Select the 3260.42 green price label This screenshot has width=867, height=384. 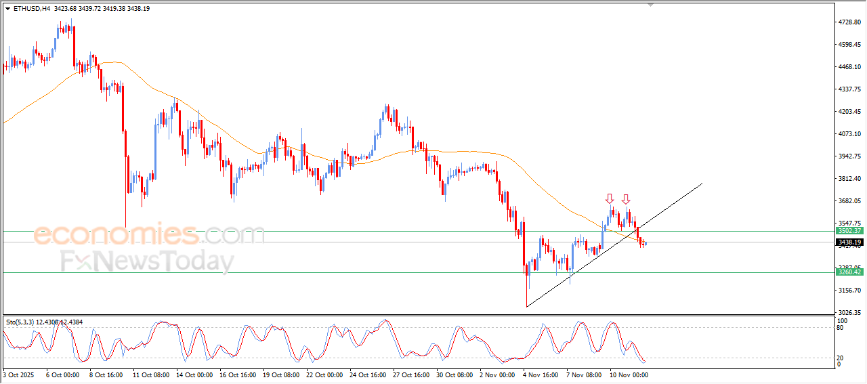(x=849, y=272)
